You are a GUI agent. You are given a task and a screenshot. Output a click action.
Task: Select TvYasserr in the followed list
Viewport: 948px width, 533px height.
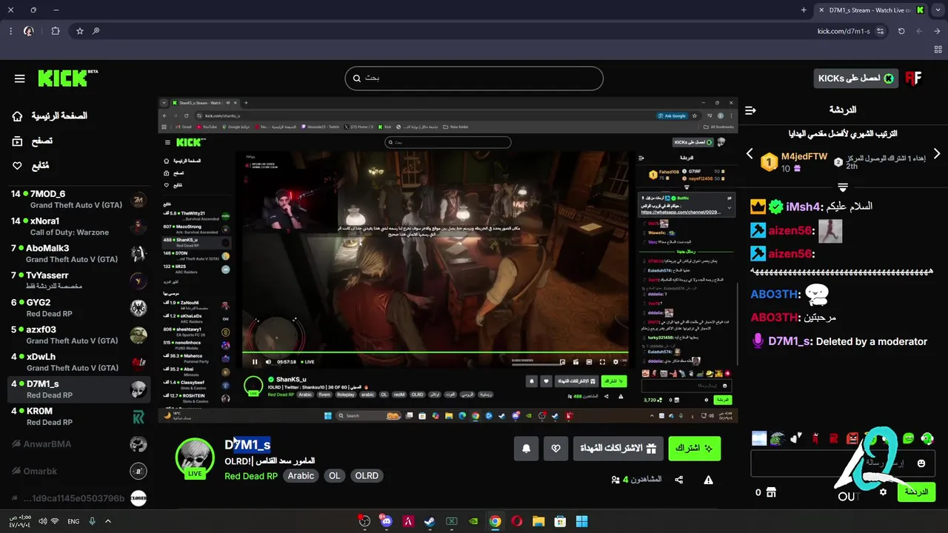(78, 281)
